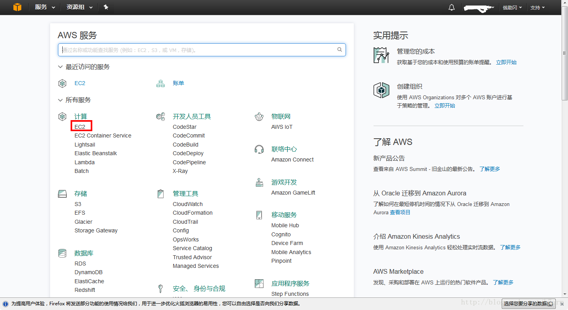
Task: Open the CloudWatch service
Action: click(188, 204)
